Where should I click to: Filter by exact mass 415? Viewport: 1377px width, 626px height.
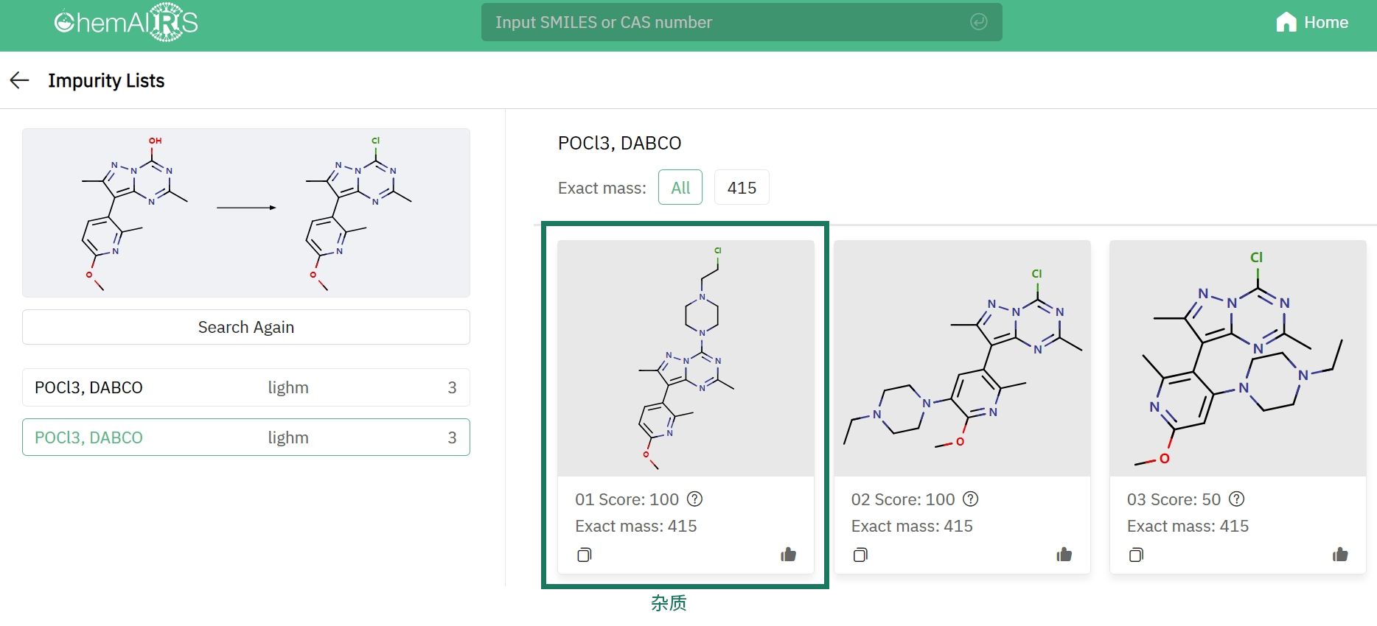click(x=742, y=188)
